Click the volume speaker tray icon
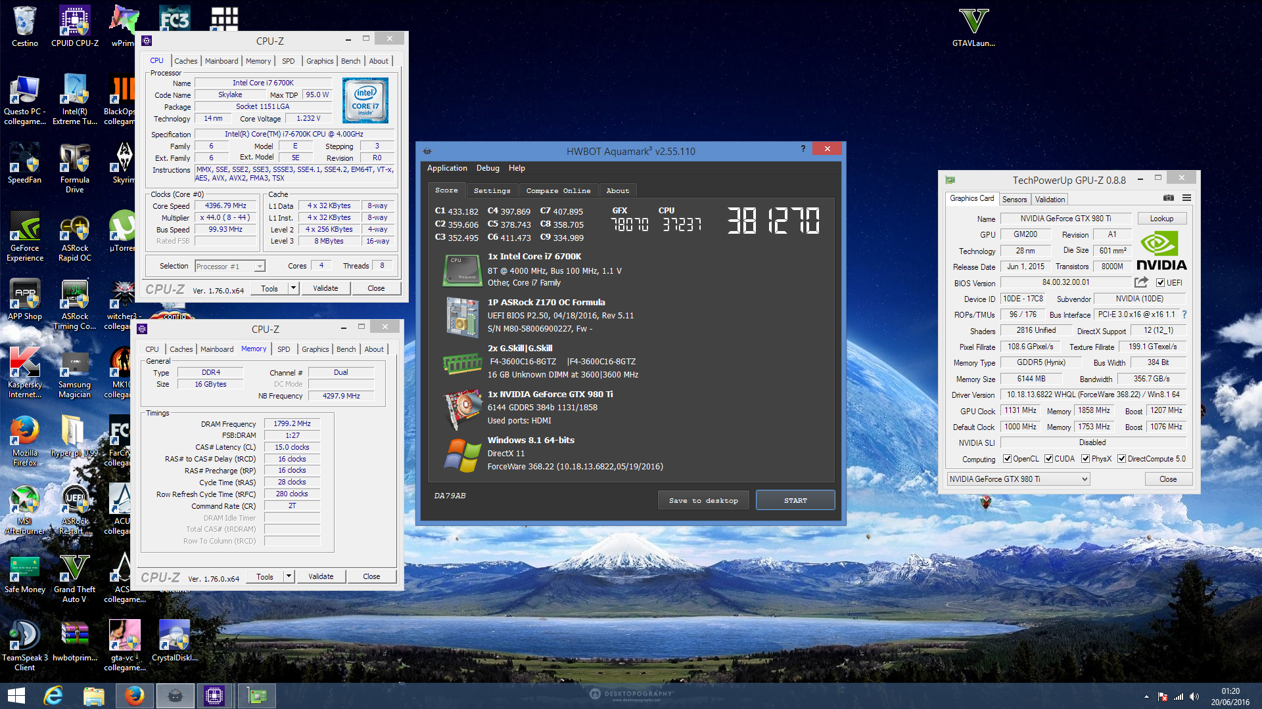Screen dimensions: 1262x709 coord(1194,697)
